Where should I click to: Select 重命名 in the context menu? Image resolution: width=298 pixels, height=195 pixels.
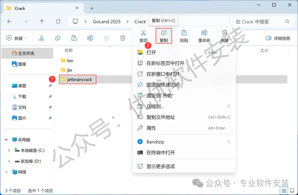click(x=204, y=36)
